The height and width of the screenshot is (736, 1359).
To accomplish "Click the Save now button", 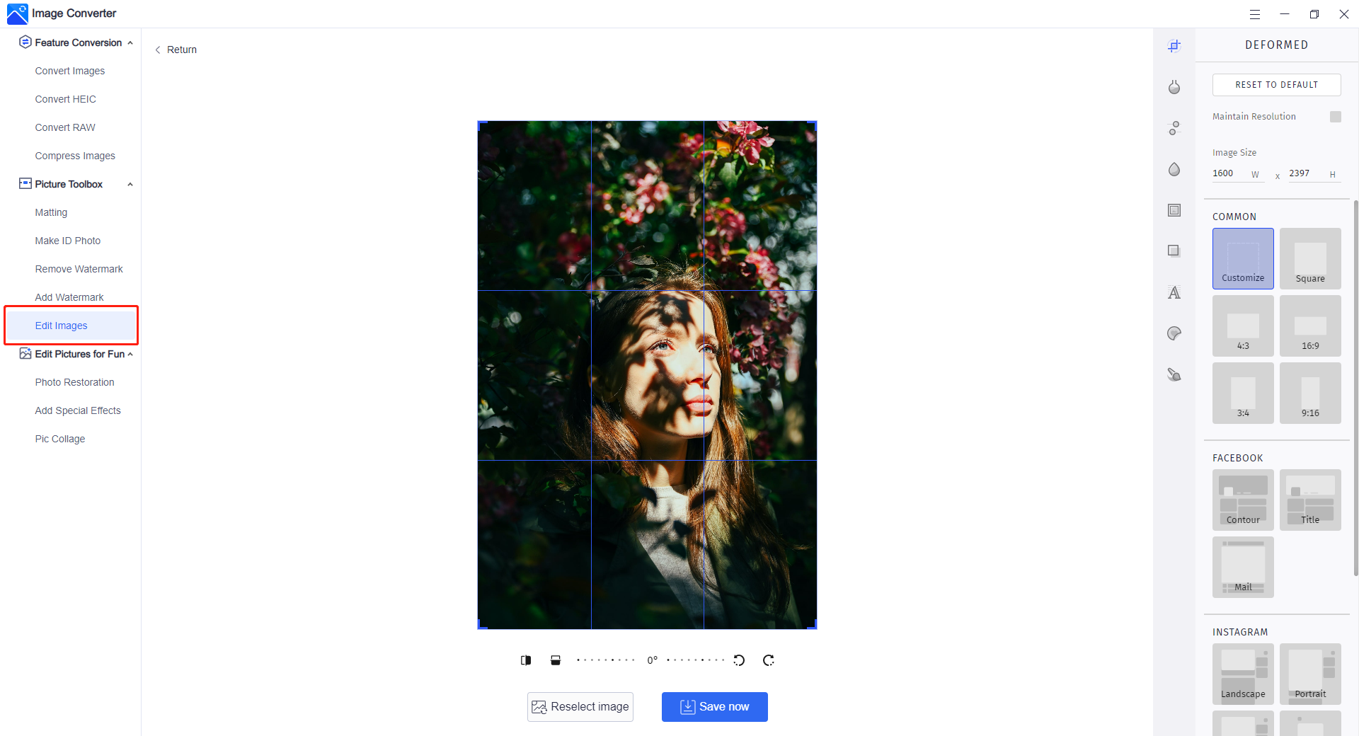I will tap(715, 707).
